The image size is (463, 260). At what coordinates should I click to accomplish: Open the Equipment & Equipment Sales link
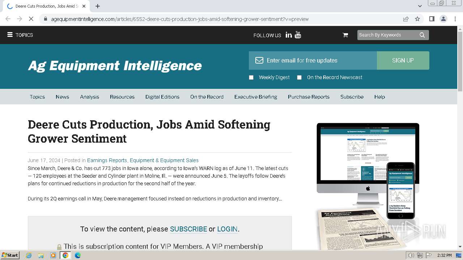tap(164, 160)
